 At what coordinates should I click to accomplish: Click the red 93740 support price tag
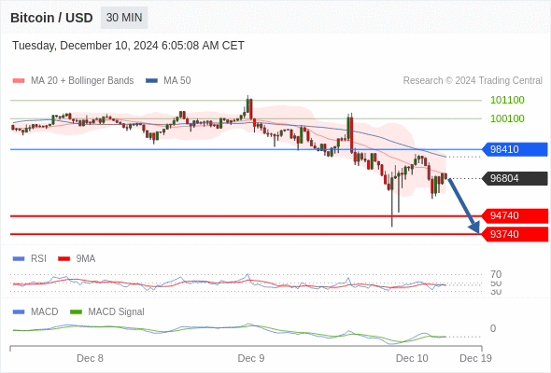click(x=515, y=234)
